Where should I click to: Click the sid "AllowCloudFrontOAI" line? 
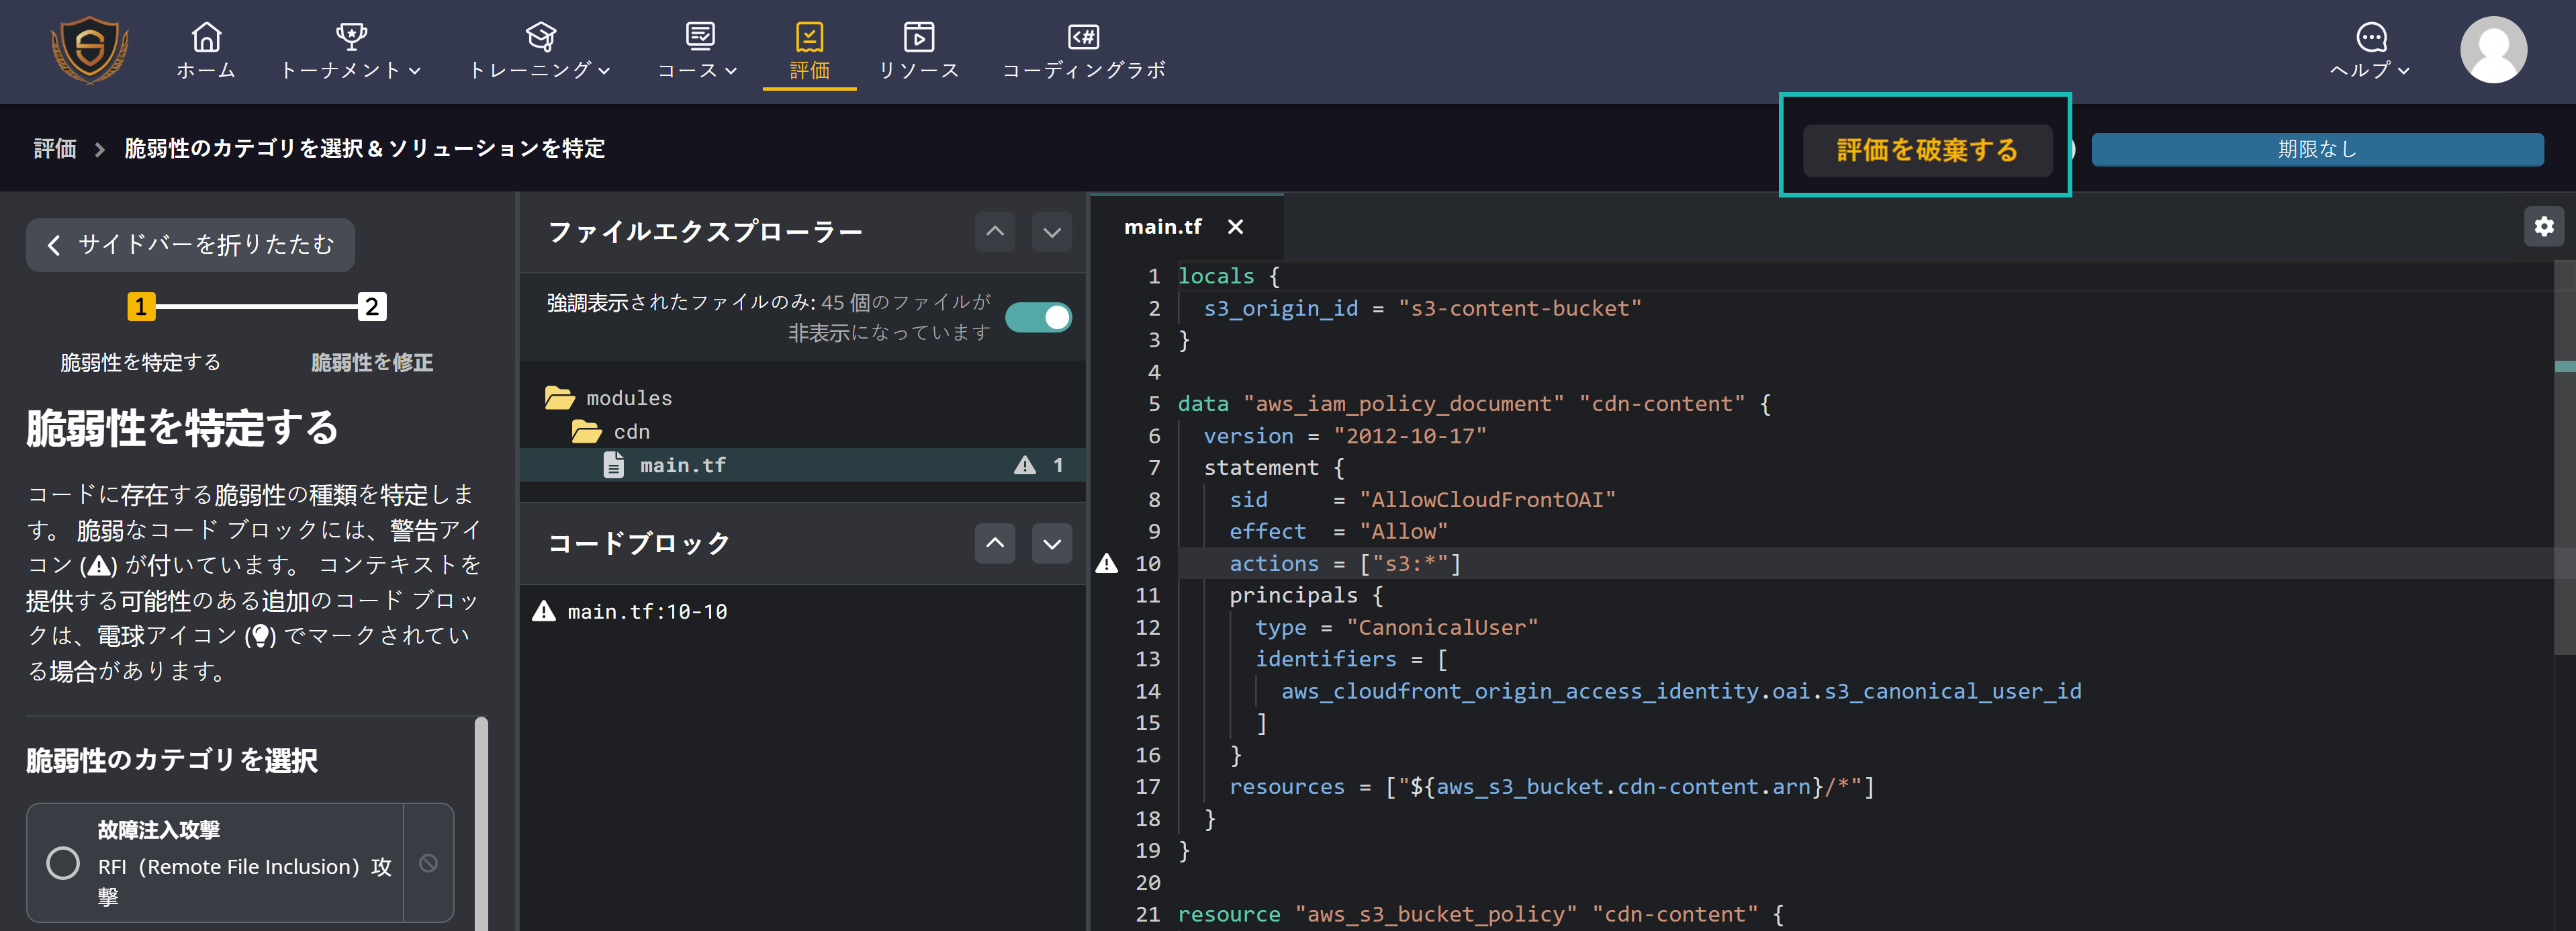coord(1422,500)
